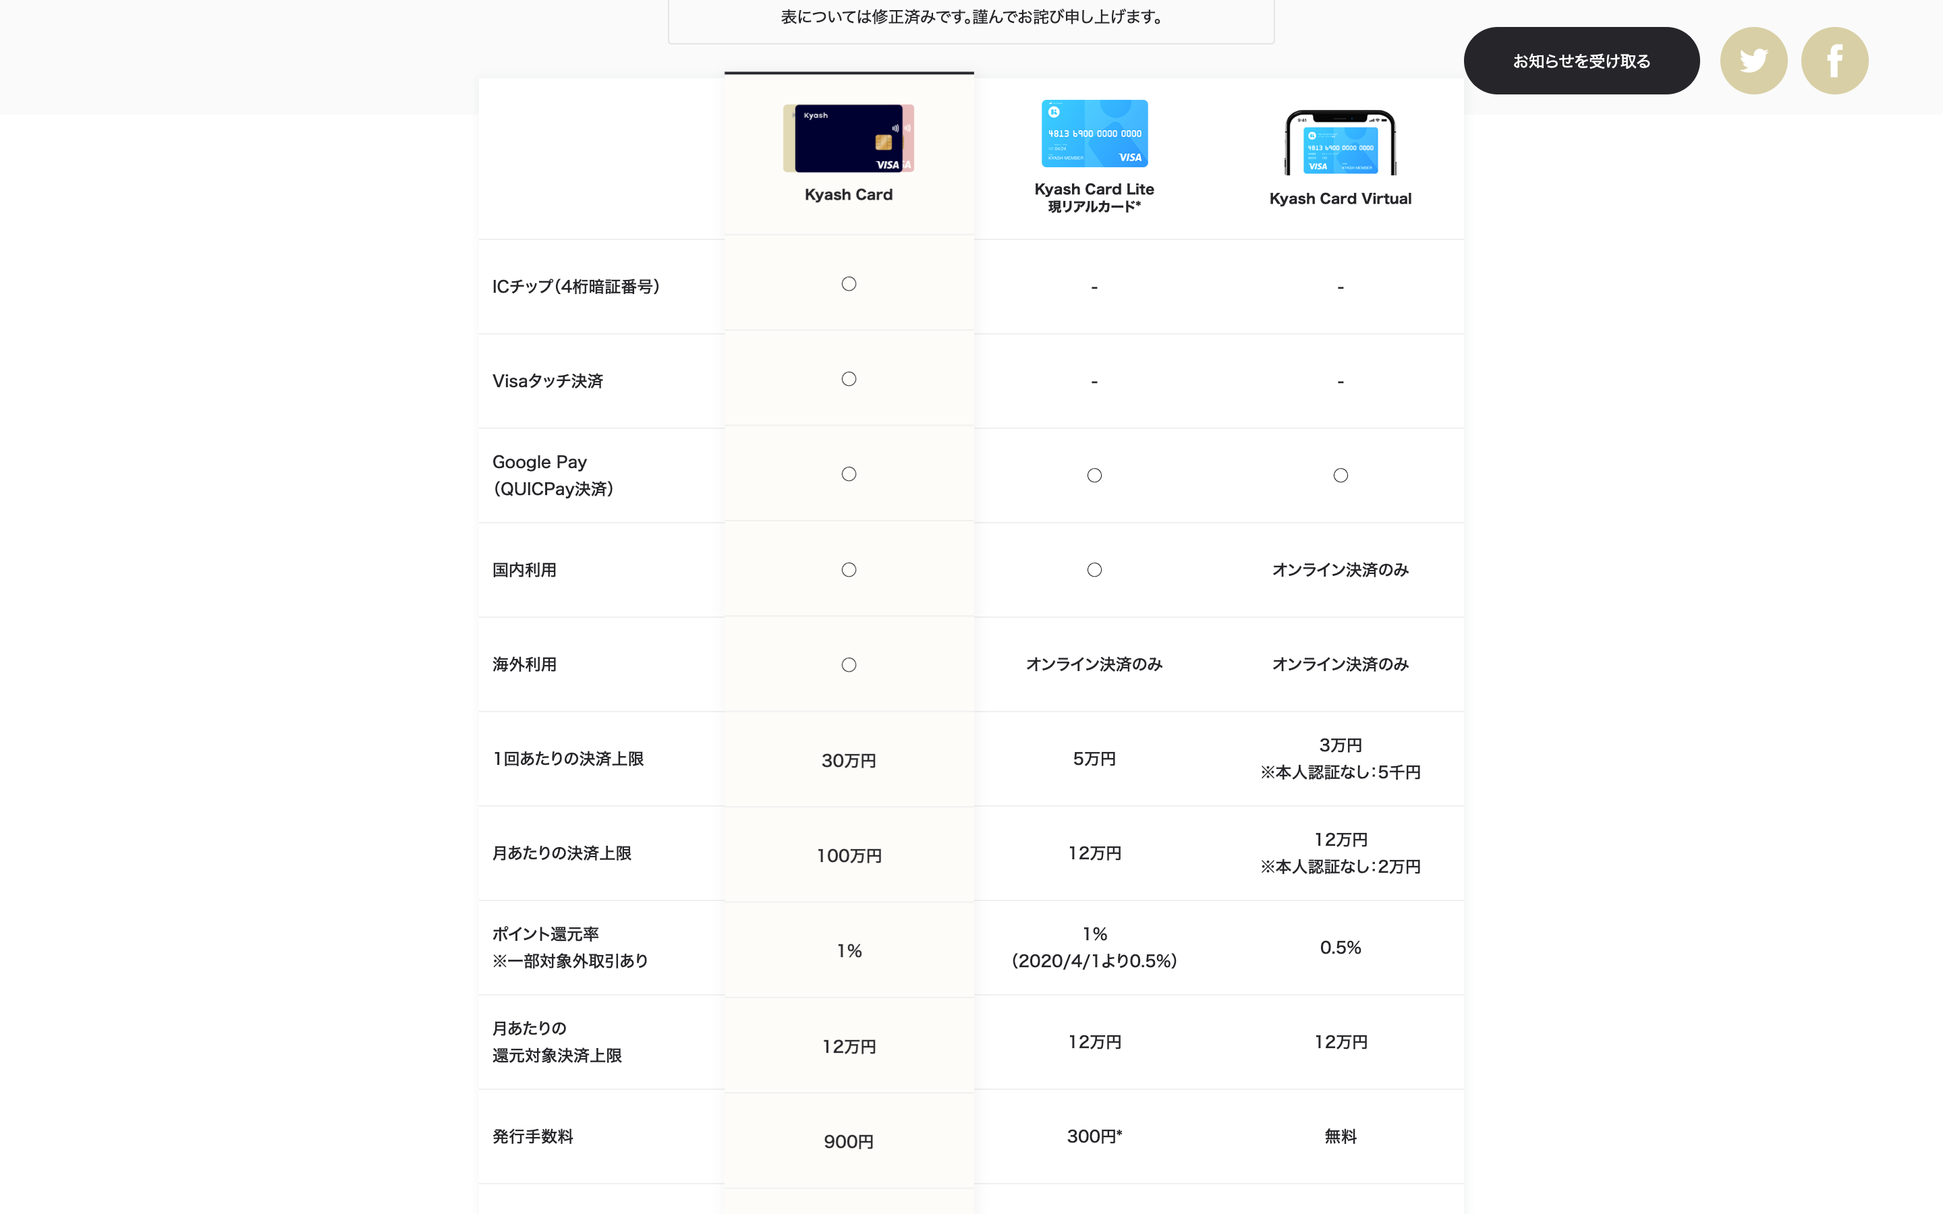This screenshot has width=1943, height=1214.
Task: Click the Twitter share icon
Action: click(x=1753, y=61)
